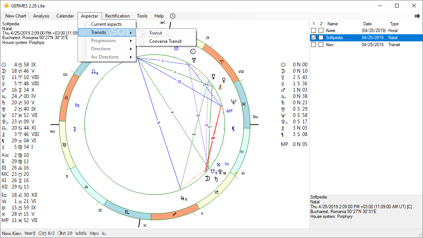The image size is (423, 238).
Task: Sort the chart list by Type column
Action: click(x=405, y=24)
